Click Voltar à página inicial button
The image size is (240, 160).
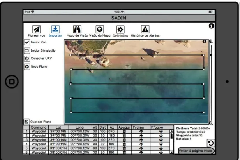click(196, 151)
